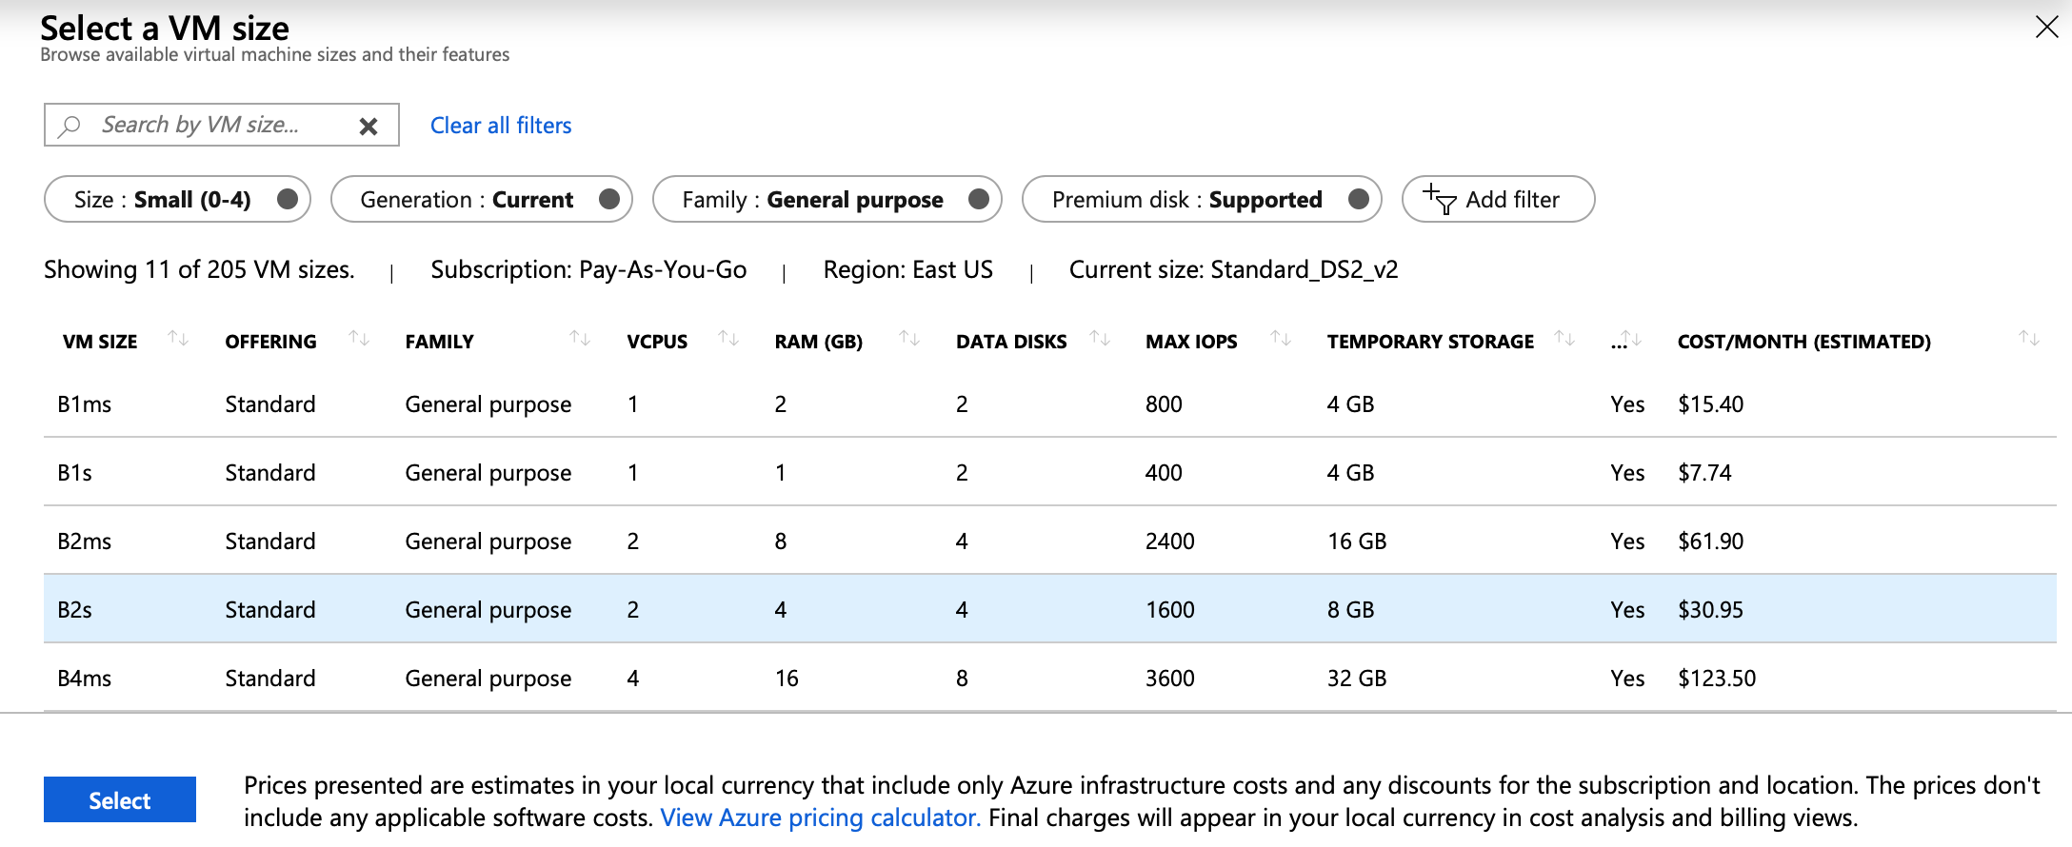Sort table by VM Size column arrows
2072x847 pixels.
[178, 338]
